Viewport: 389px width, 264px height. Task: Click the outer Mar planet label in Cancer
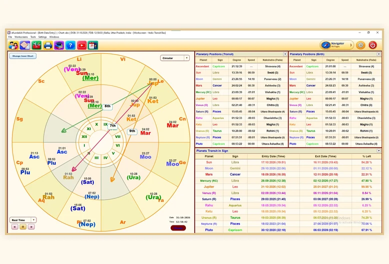[x=173, y=125]
